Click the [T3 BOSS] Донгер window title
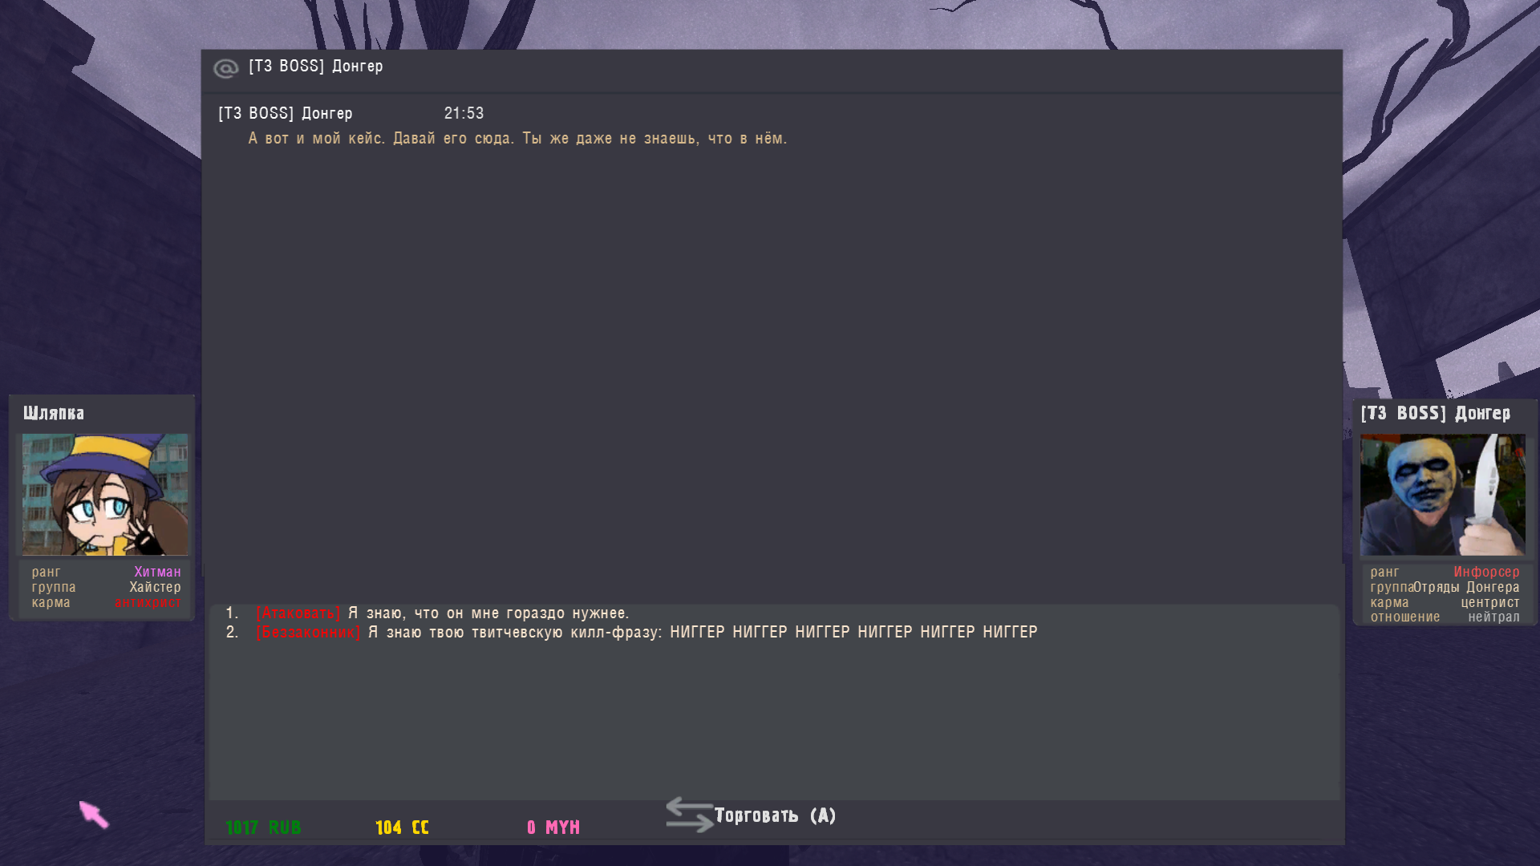The width and height of the screenshot is (1540, 866). (315, 67)
